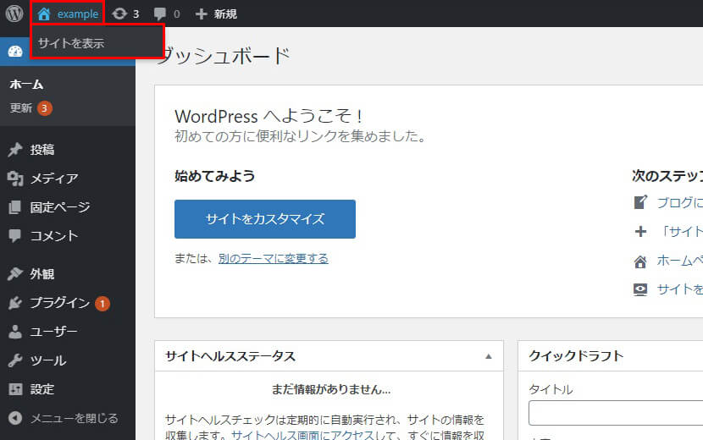This screenshot has width=703, height=440.
Task: Click the メディア media icon
Action: 14,179
